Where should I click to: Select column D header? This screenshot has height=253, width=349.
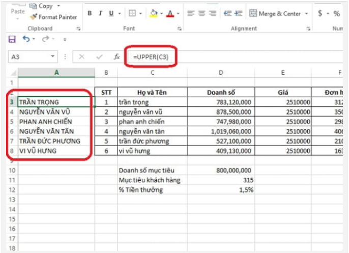click(221, 73)
